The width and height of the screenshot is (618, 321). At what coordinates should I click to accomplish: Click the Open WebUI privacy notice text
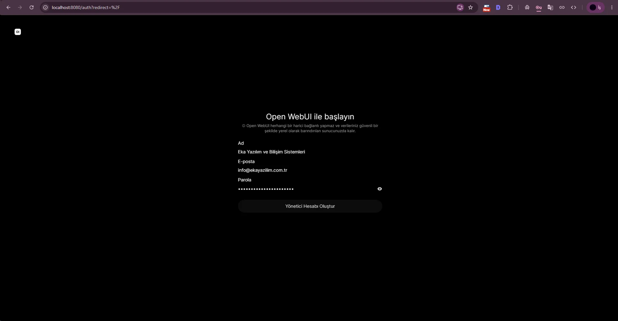tap(310, 128)
